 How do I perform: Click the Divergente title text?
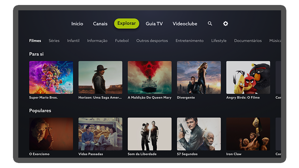[186, 98]
